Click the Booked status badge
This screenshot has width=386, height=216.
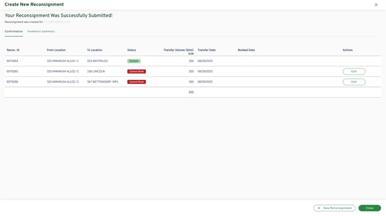pos(134,61)
